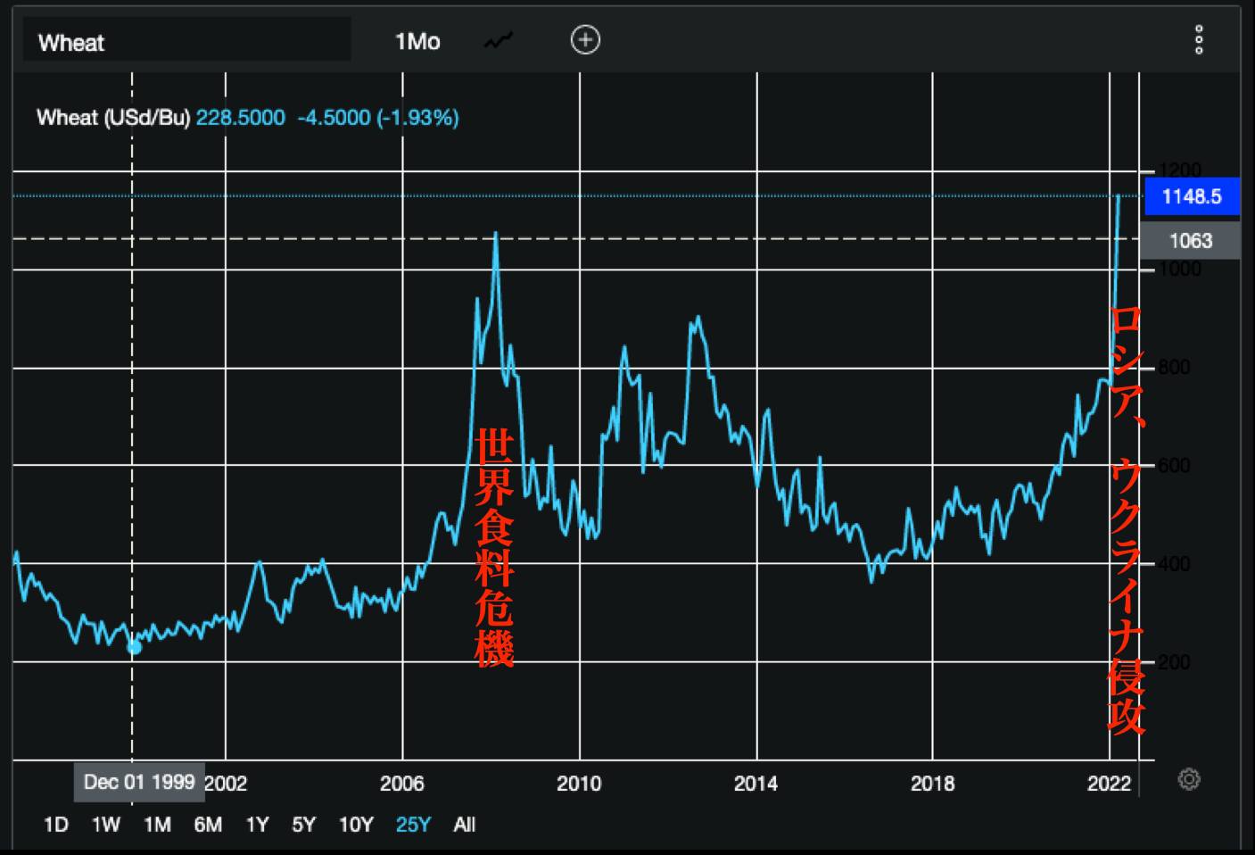Screen dimensions: 1255x855
Task: Choose the 5Y range option
Action: (304, 825)
